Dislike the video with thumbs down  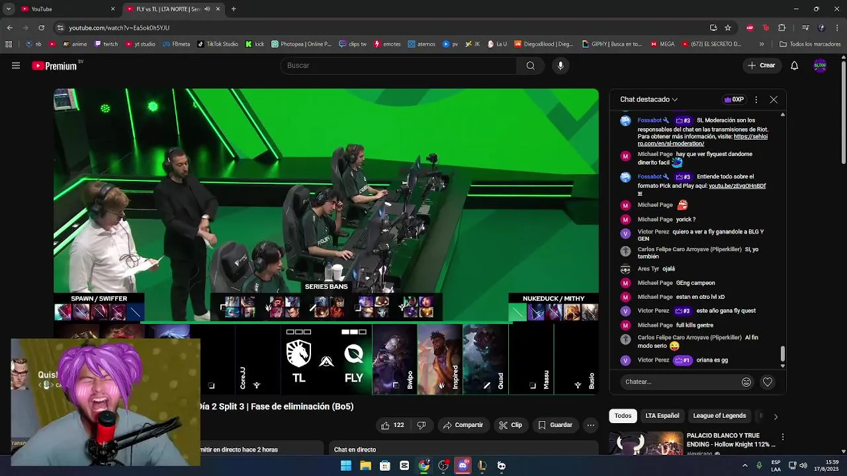click(x=422, y=425)
